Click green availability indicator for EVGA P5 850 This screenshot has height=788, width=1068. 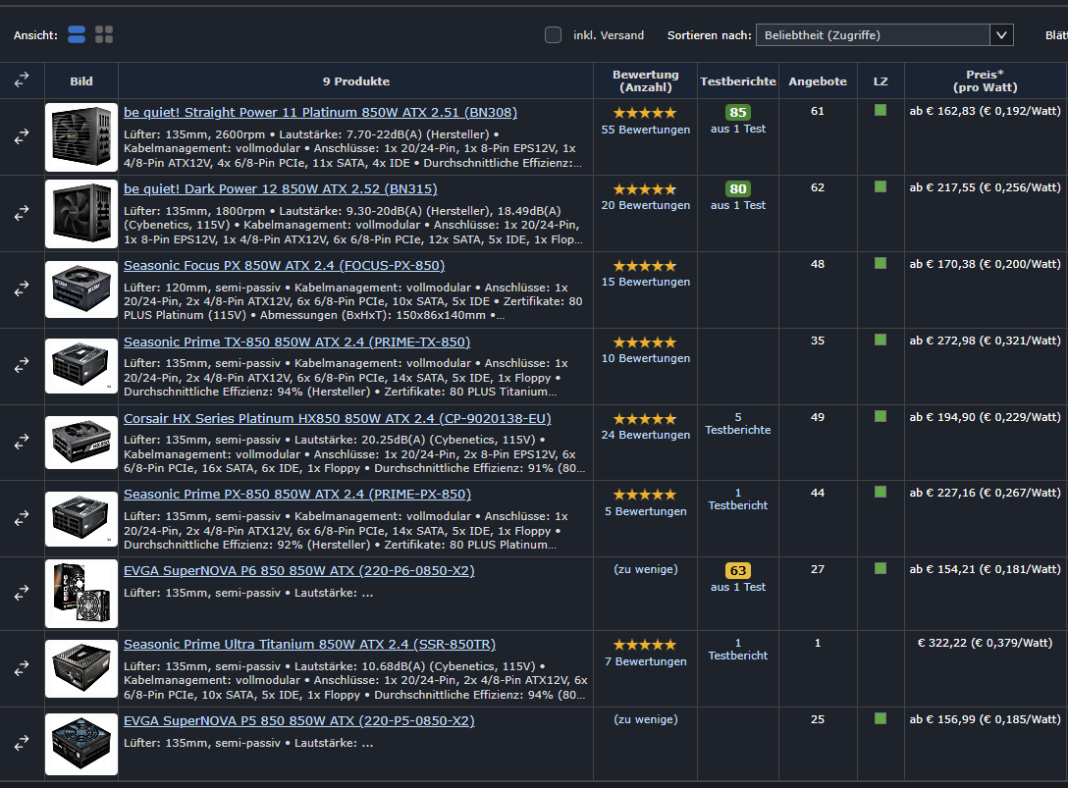881,718
